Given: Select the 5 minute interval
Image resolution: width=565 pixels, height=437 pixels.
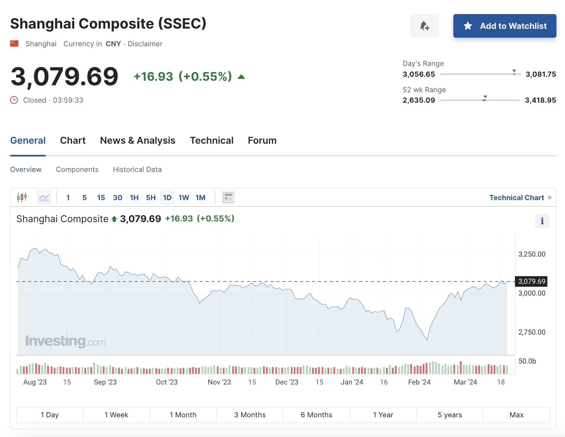Looking at the screenshot, I should (84, 198).
